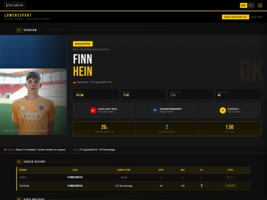The height and width of the screenshot is (200, 267).
Task: Enlarge the Finn Hein player photo
Action: tap(33, 102)
